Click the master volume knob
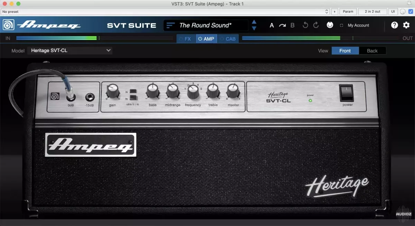The height and width of the screenshot is (226, 415). coord(233,91)
